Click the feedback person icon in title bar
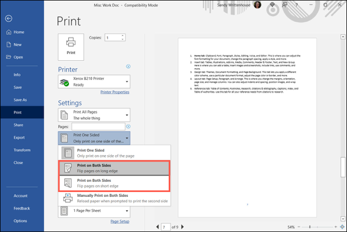Screen dimensions: 347x232 285,5
